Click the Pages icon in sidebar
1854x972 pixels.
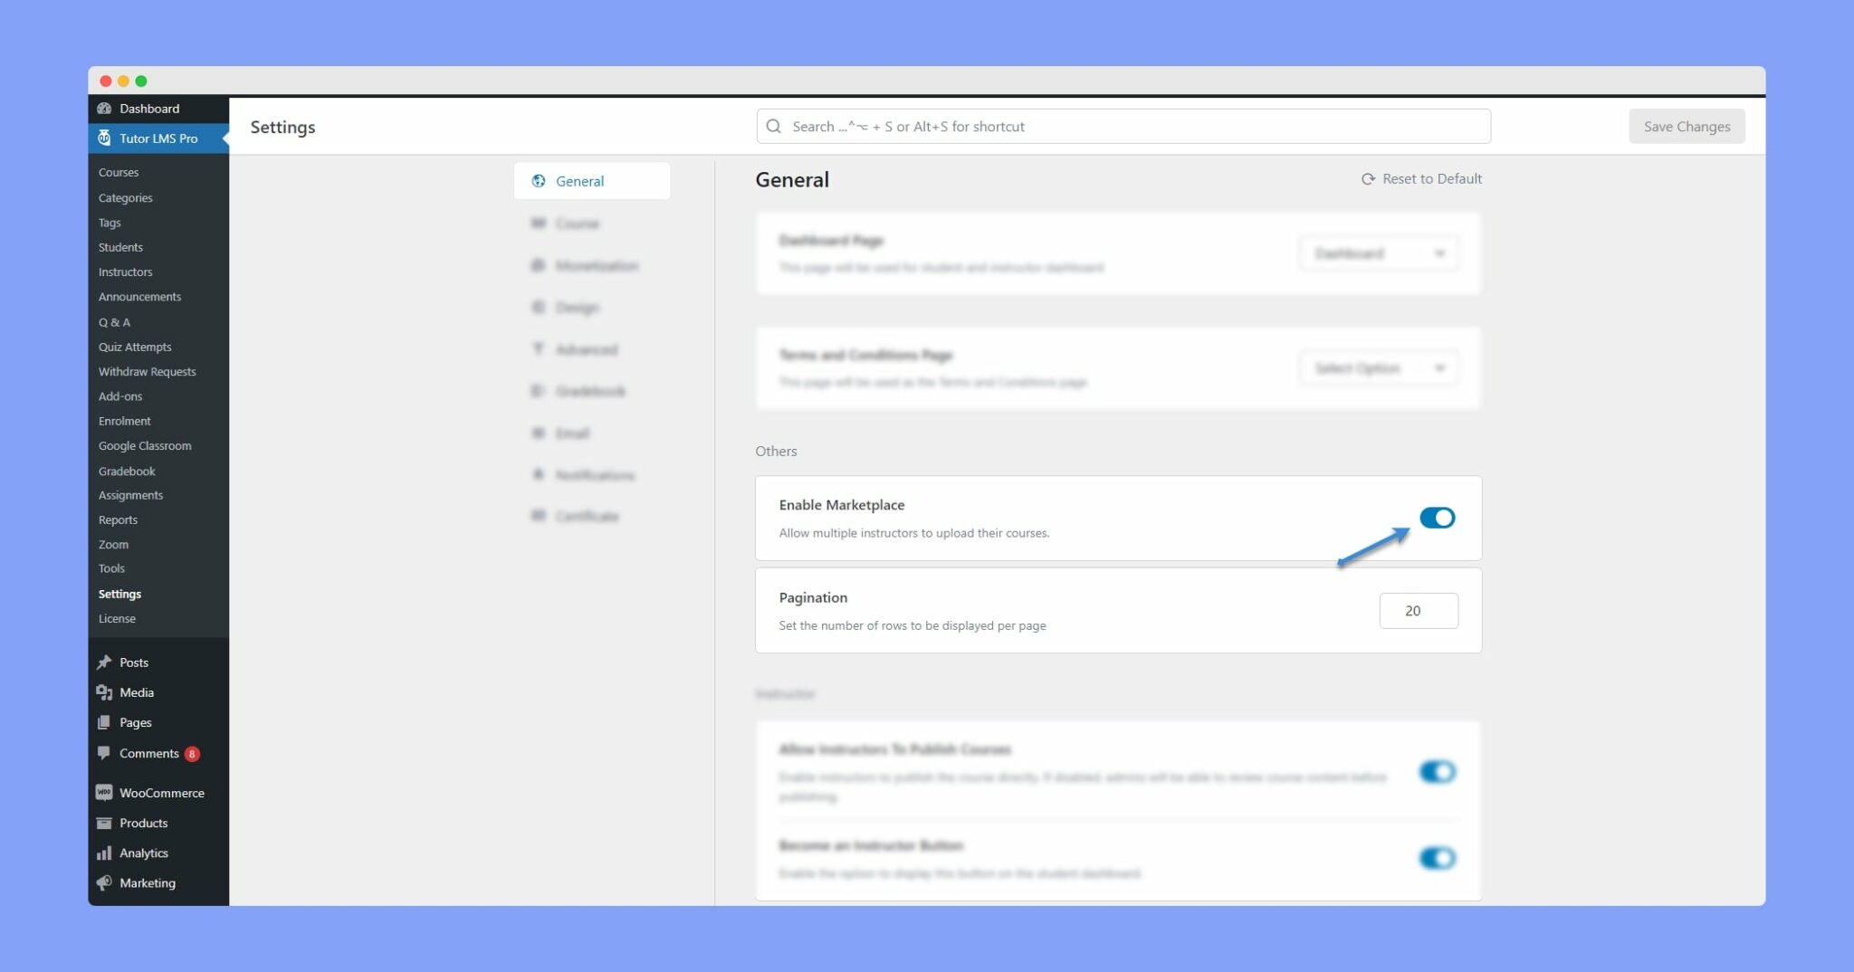(x=104, y=722)
